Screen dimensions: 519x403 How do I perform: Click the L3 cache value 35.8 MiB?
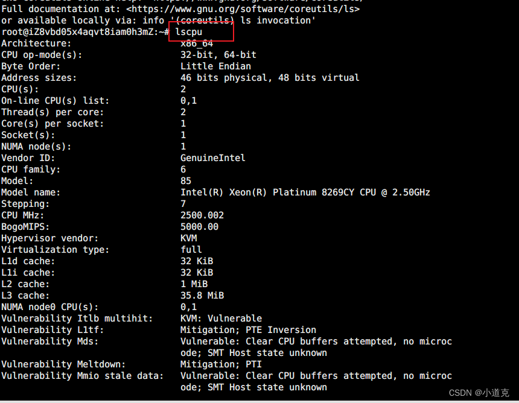[202, 296]
